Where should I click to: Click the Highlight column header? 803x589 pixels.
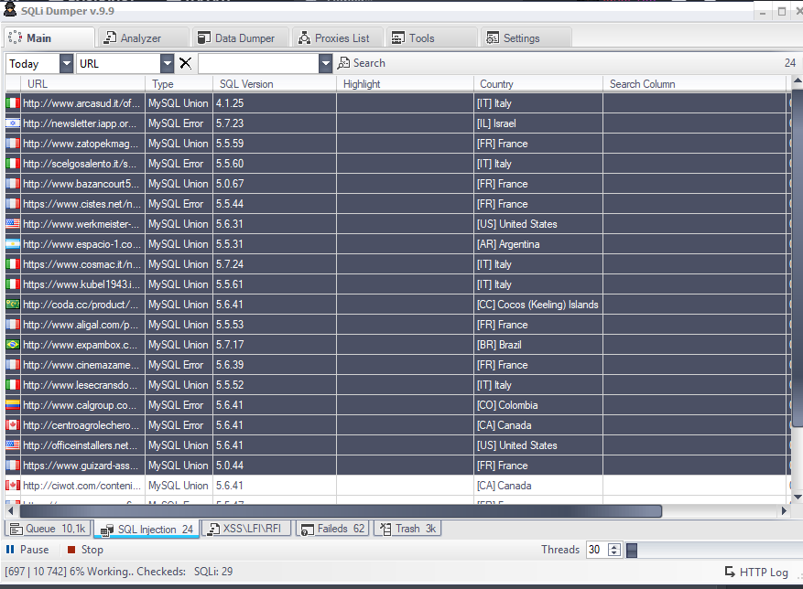(405, 84)
